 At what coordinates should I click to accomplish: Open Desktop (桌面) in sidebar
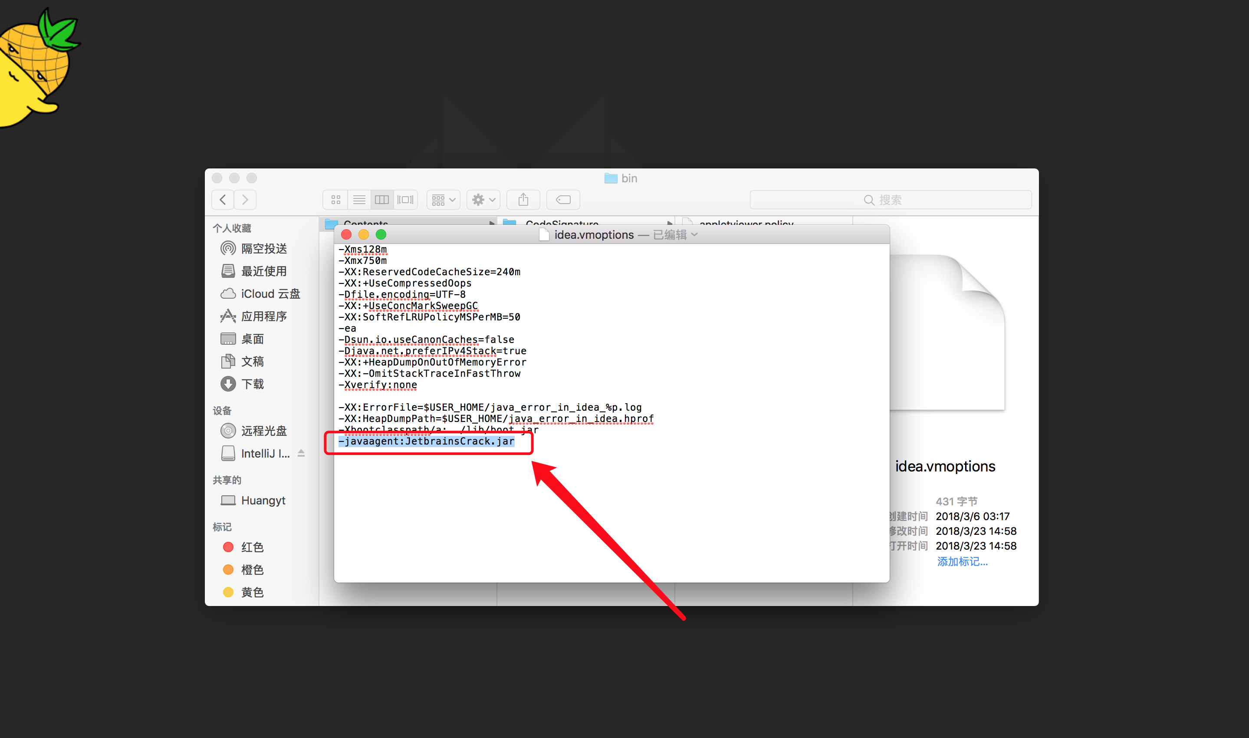tap(263, 339)
